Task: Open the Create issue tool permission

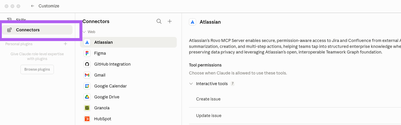Action: (x=208, y=99)
